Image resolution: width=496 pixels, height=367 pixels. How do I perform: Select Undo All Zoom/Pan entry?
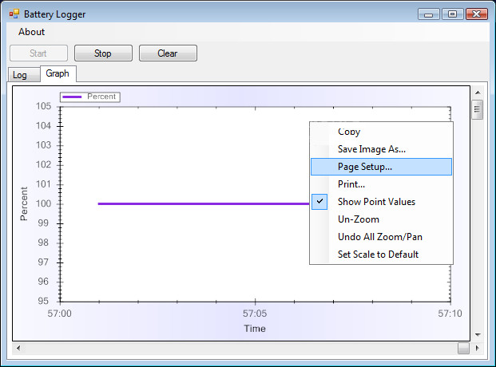(x=381, y=237)
